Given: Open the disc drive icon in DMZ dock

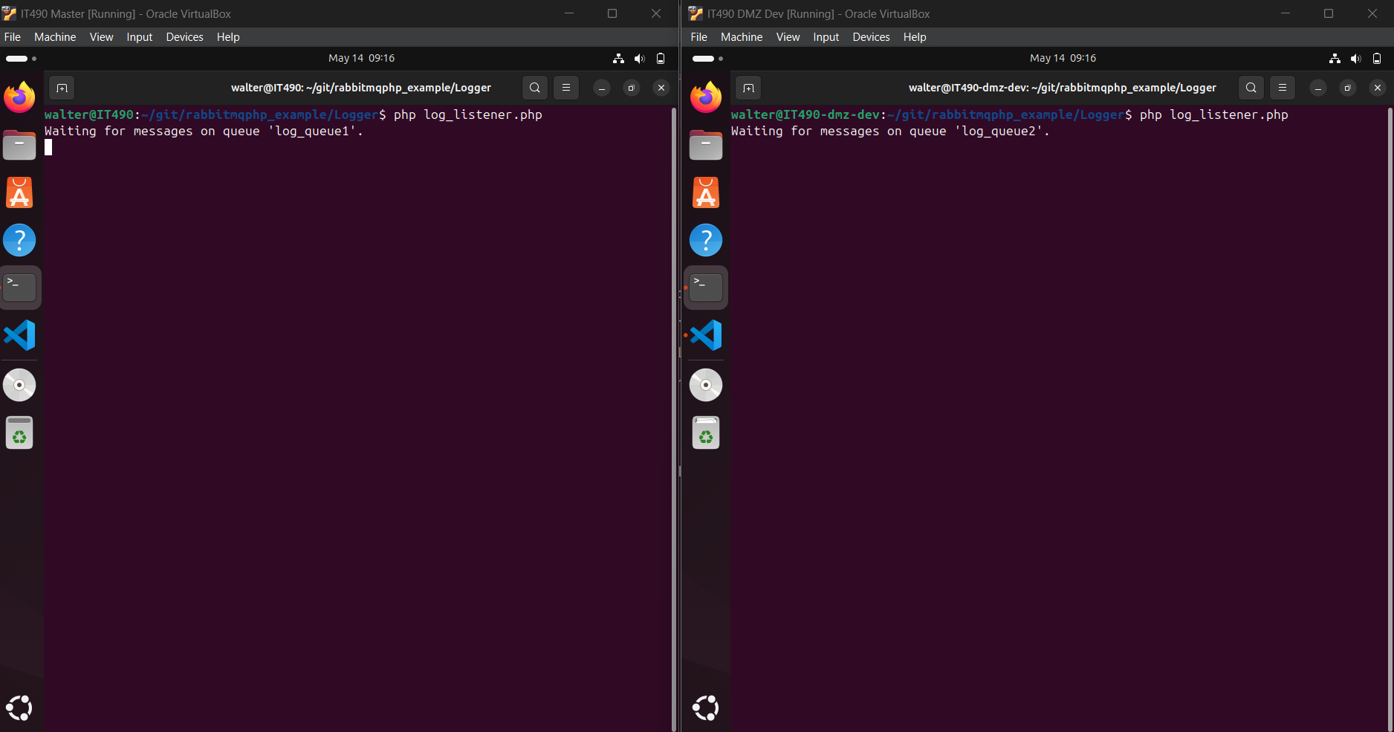Looking at the screenshot, I should pyautogui.click(x=706, y=385).
